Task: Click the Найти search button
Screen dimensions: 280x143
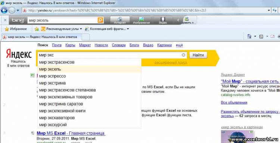Action: coord(198,55)
